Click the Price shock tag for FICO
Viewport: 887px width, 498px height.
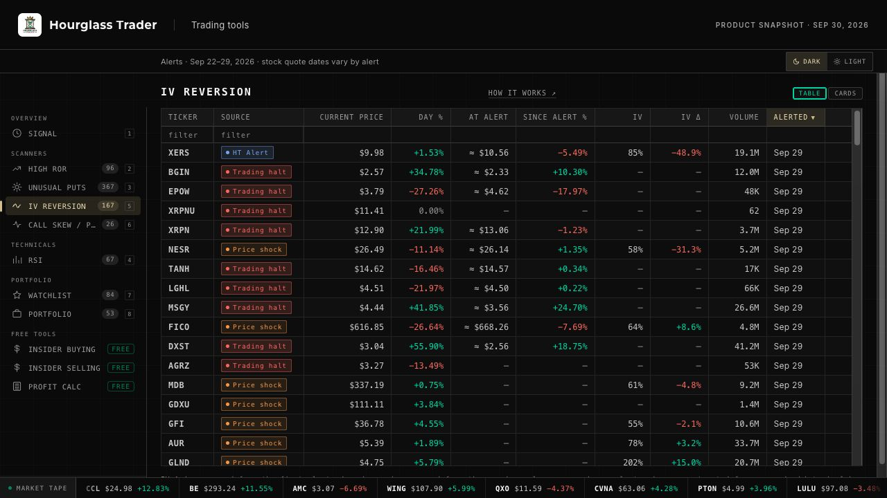click(254, 327)
